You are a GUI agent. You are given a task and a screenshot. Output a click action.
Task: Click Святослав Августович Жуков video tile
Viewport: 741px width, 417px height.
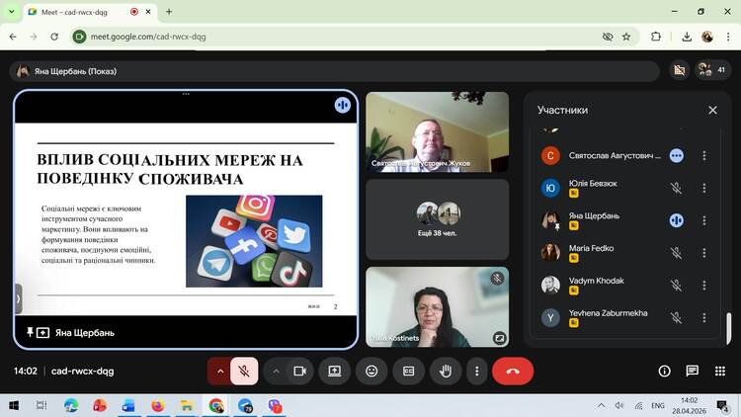click(437, 131)
